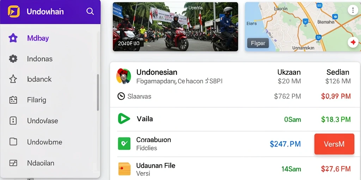This screenshot has height=180, width=361.
Task: Click the map preview thumbnail
Action: pyautogui.click(x=303, y=27)
